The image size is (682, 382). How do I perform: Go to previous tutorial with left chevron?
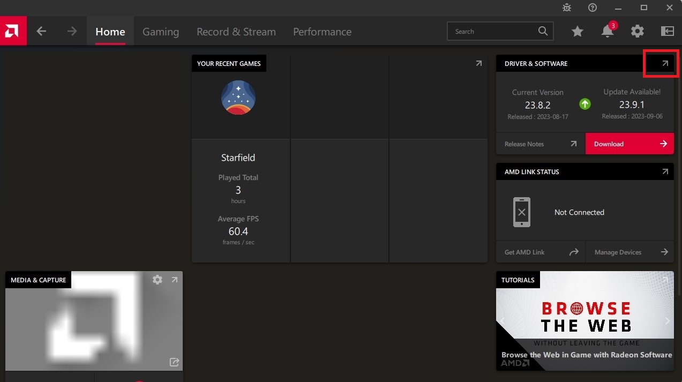[x=502, y=321]
